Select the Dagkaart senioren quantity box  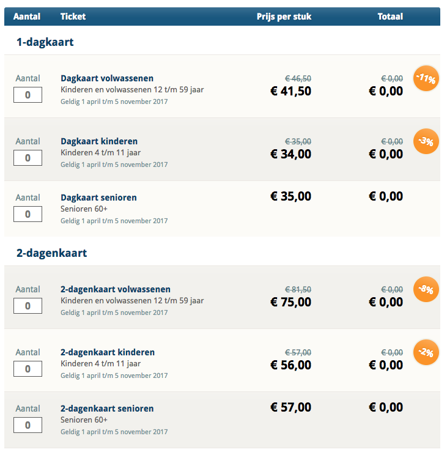[x=28, y=214]
